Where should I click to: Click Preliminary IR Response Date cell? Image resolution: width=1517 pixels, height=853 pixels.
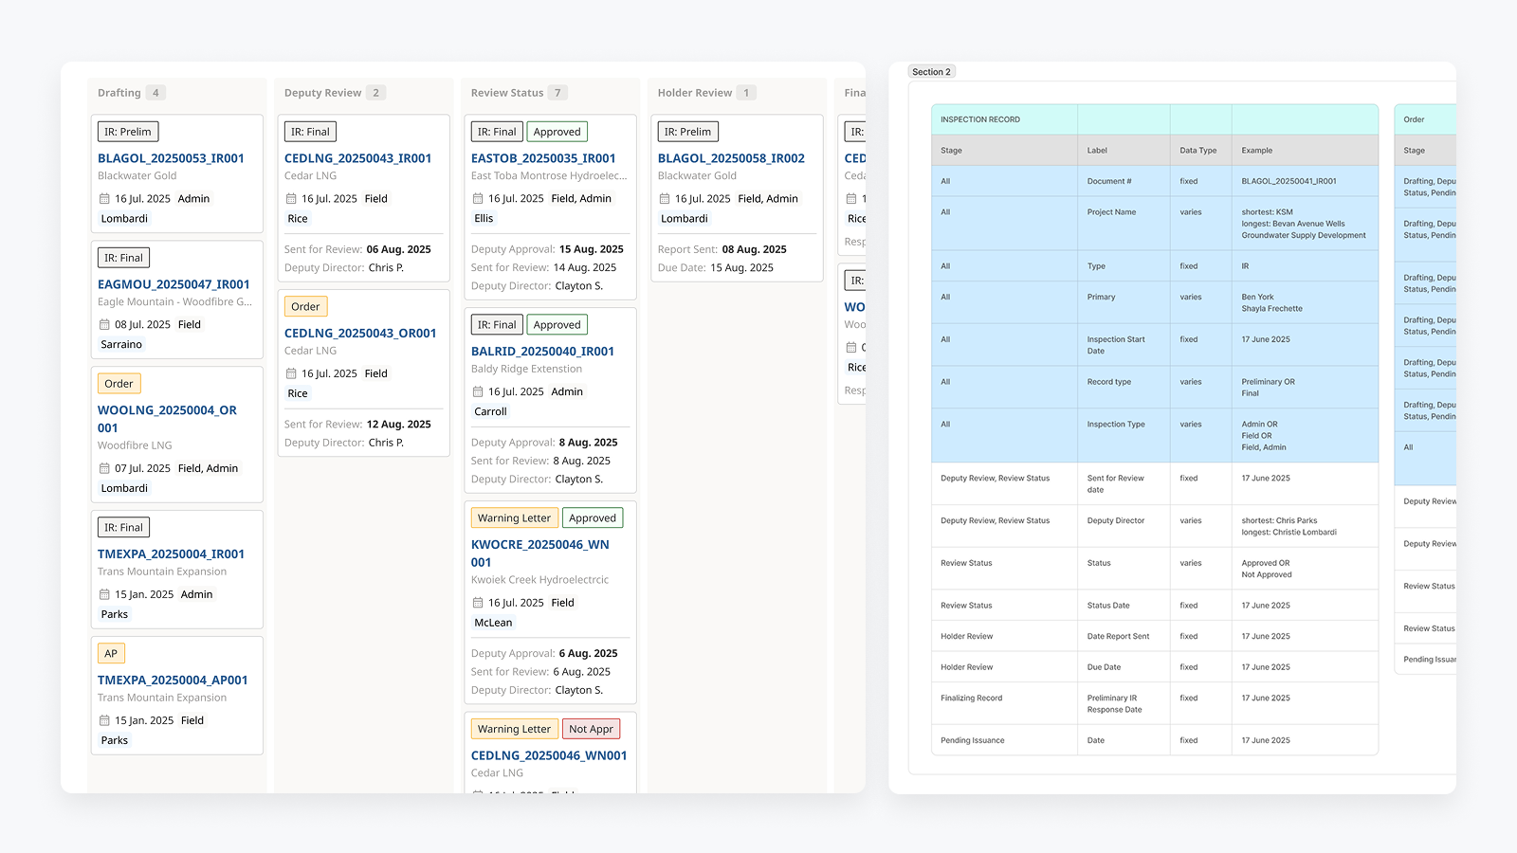[x=1124, y=703]
